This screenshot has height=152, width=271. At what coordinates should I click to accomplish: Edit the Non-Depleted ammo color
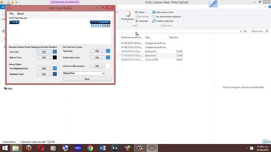click(x=44, y=68)
